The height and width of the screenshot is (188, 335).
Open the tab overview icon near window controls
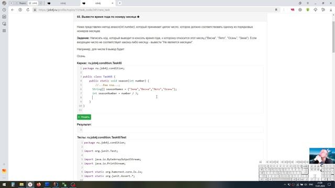(300, 3)
